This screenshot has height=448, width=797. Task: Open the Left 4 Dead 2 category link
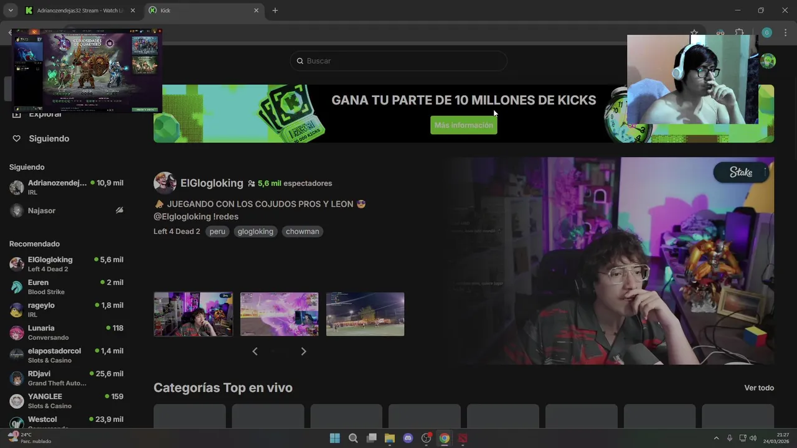[177, 231]
